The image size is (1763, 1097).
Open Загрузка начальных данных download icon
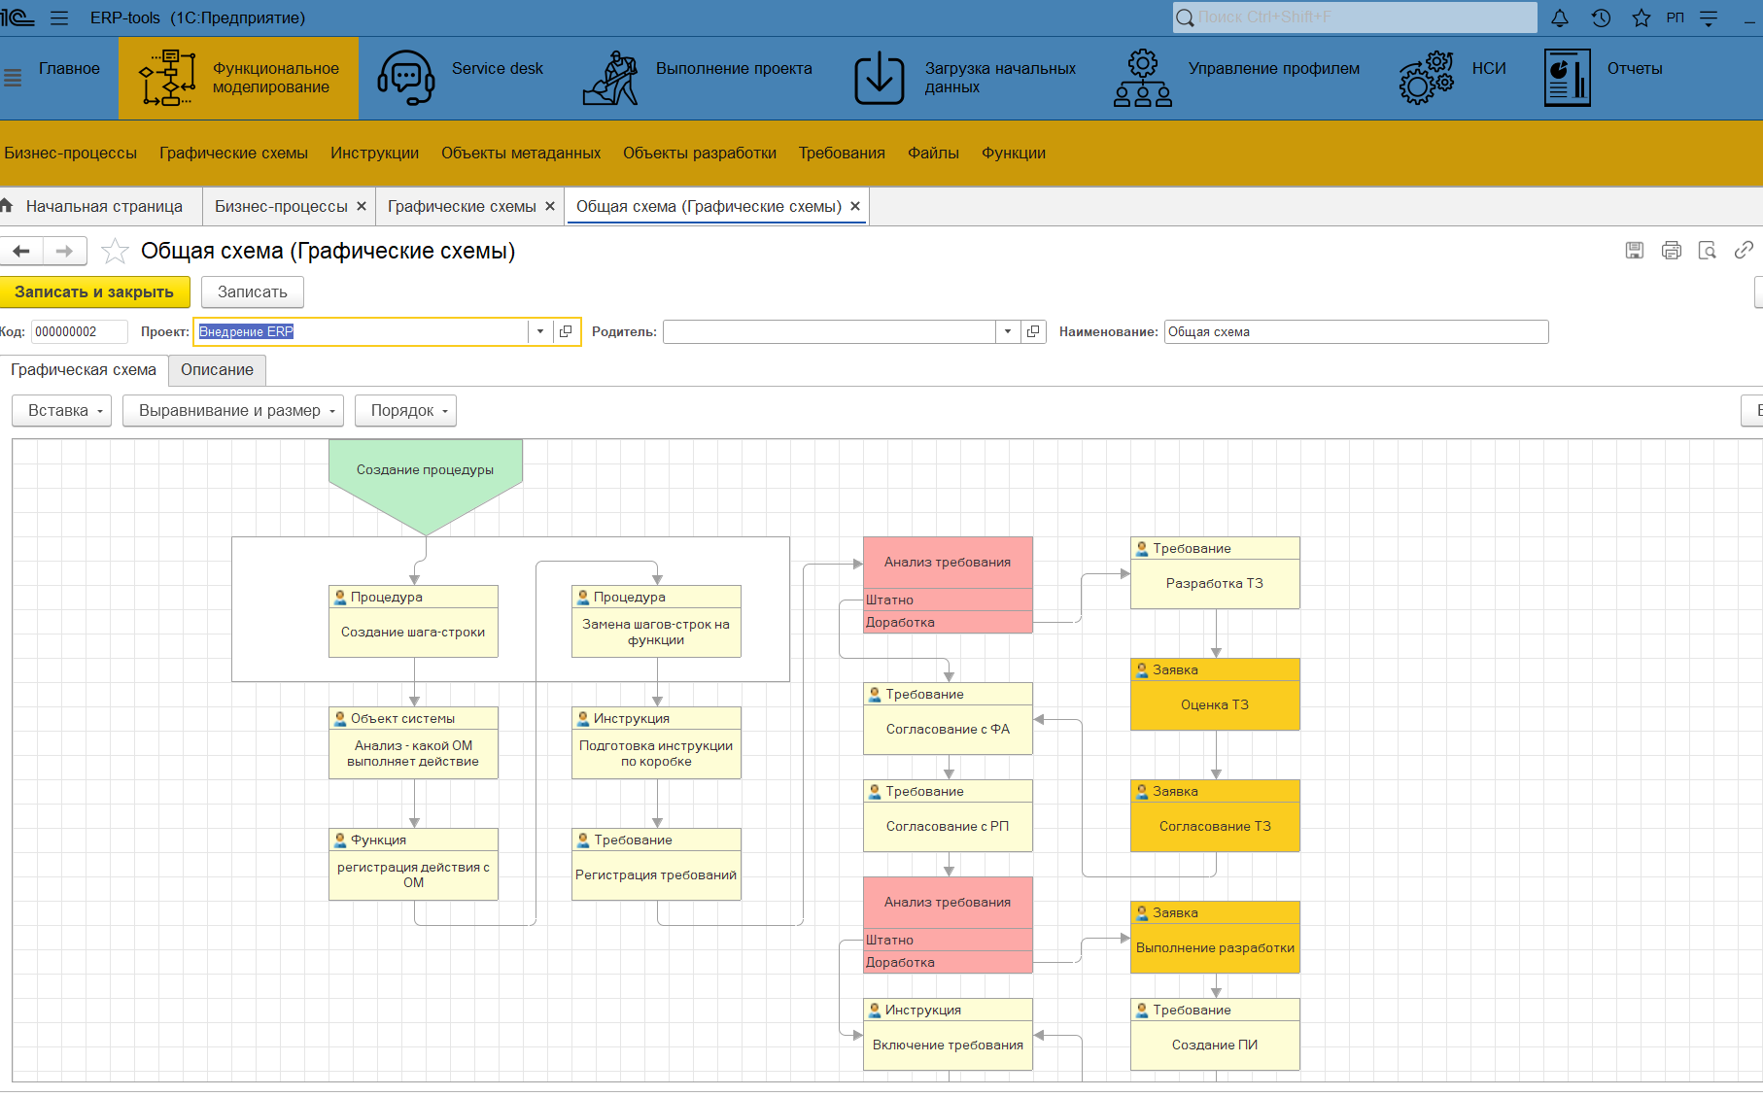(880, 78)
